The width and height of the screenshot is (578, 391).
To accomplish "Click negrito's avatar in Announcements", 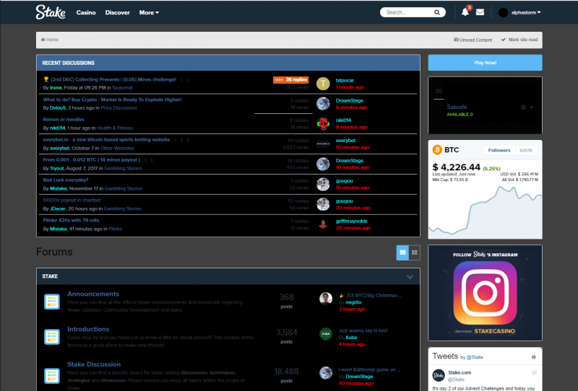I will click(x=326, y=299).
